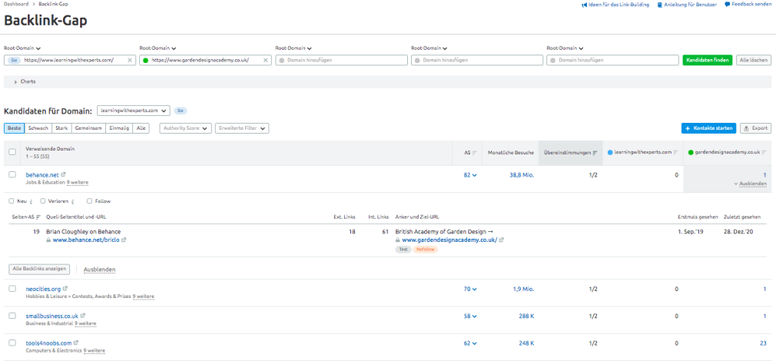Check the smallbusiness.co.uk row checkbox

(x=12, y=316)
